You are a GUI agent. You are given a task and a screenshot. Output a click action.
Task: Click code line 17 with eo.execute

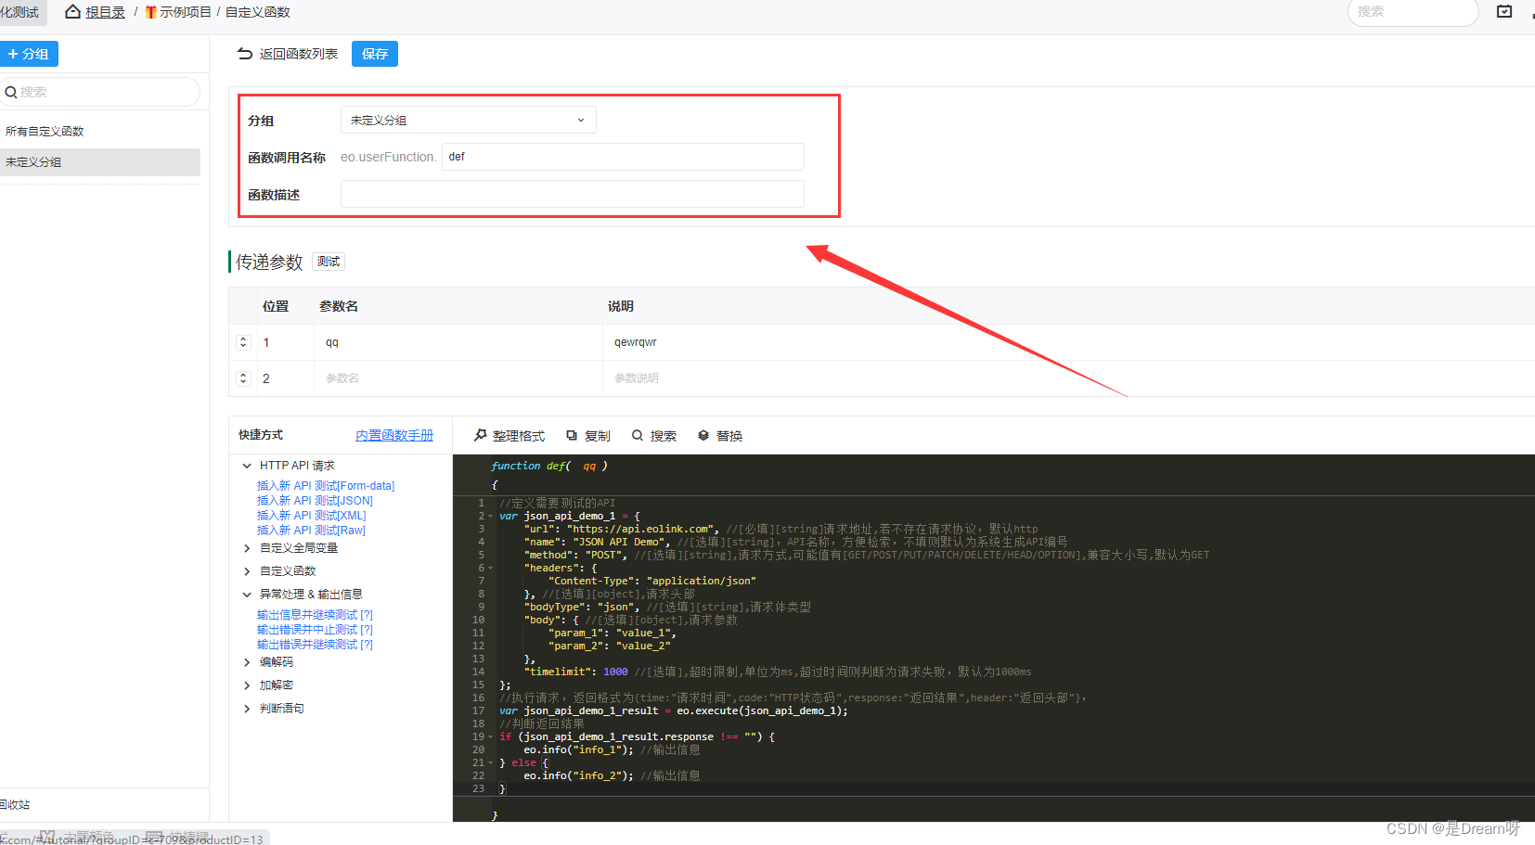pos(673,711)
